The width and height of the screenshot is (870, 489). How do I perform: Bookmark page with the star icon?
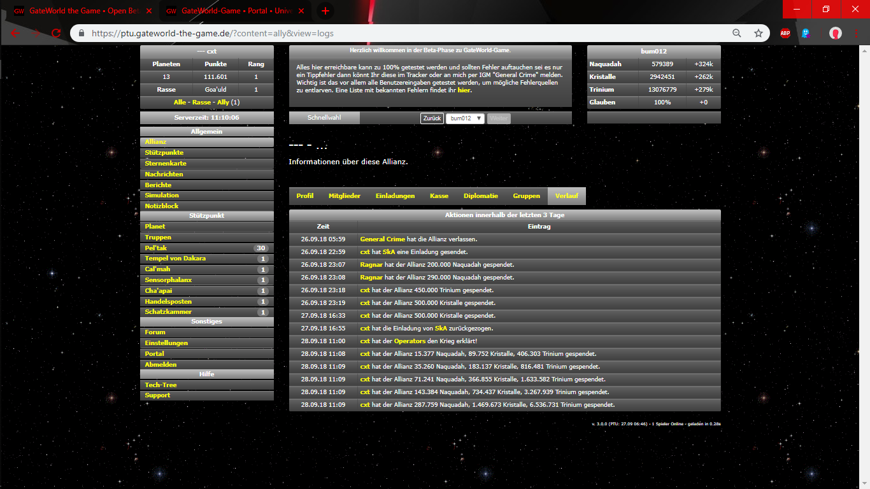758,33
